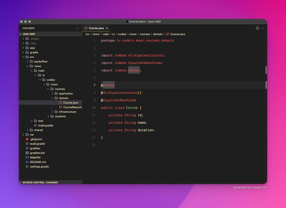Click line number 10 in the gutter

pyautogui.click(x=93, y=108)
